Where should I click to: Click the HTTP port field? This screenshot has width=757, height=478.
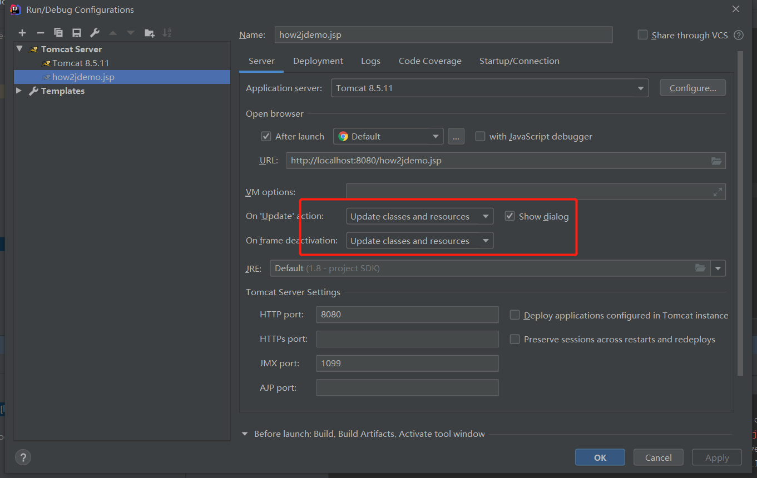coord(407,314)
